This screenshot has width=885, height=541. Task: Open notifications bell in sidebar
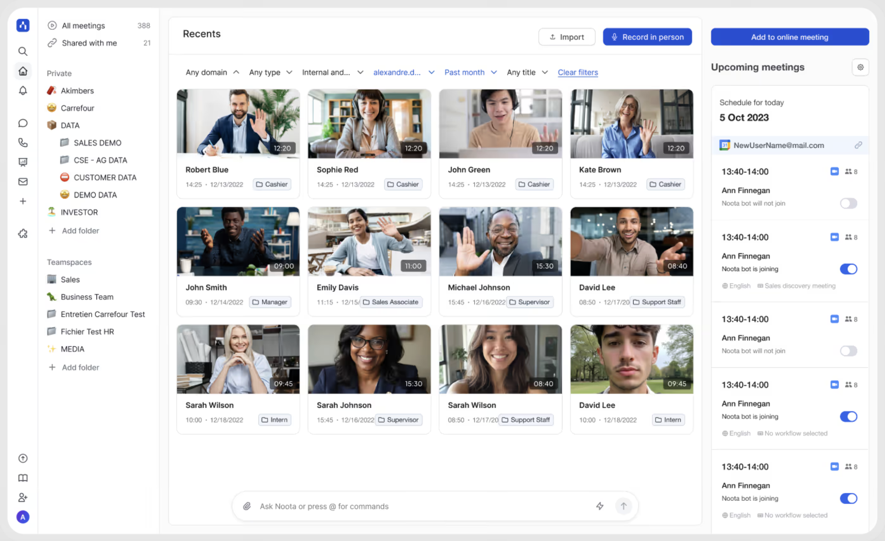coord(23,90)
